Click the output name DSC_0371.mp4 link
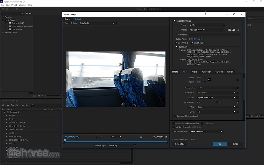 tap(195, 39)
